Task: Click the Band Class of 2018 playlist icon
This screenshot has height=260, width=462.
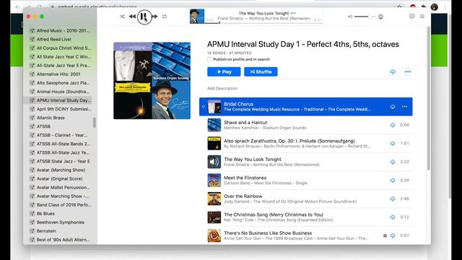Action: [x=32, y=205]
